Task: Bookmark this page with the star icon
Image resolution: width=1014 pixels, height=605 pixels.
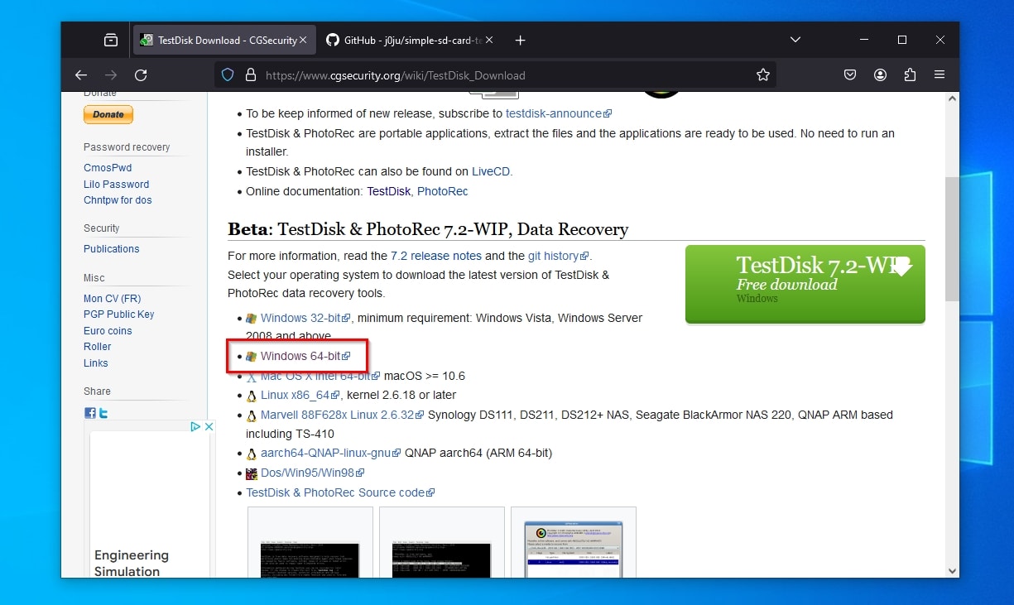Action: pyautogui.click(x=763, y=75)
